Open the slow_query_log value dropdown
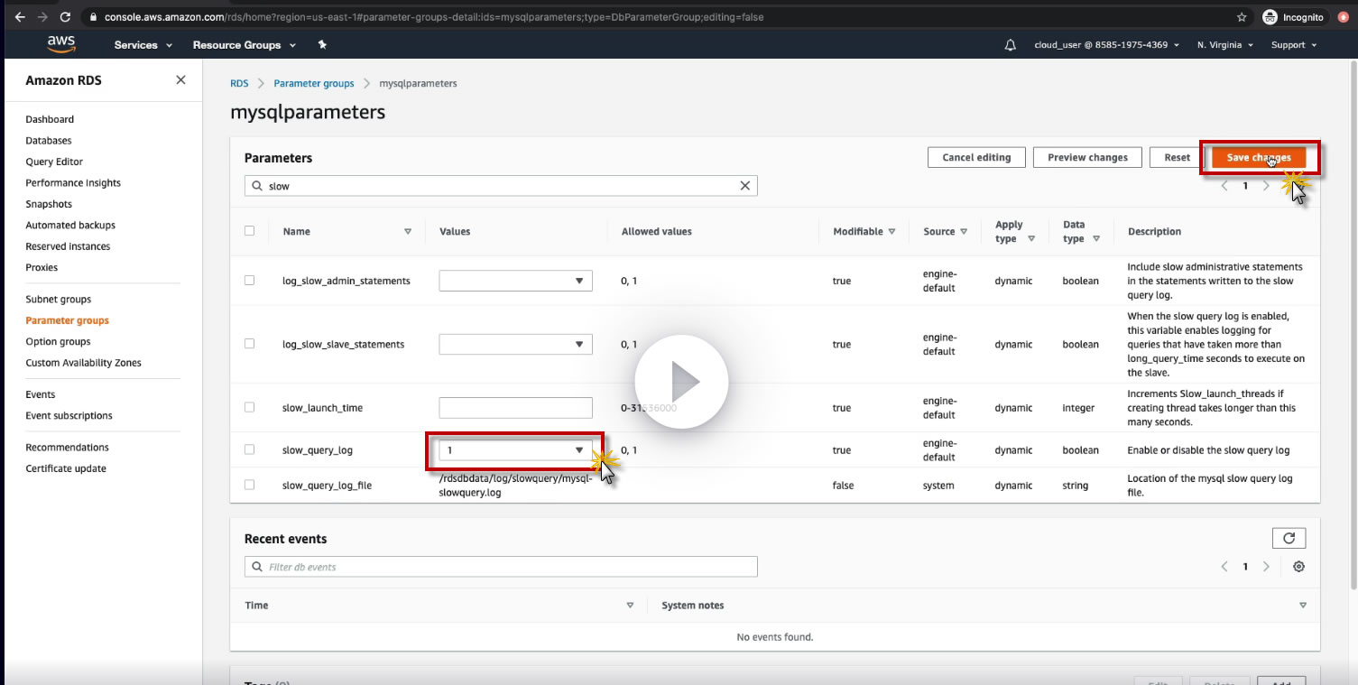1358x685 pixels. point(515,449)
